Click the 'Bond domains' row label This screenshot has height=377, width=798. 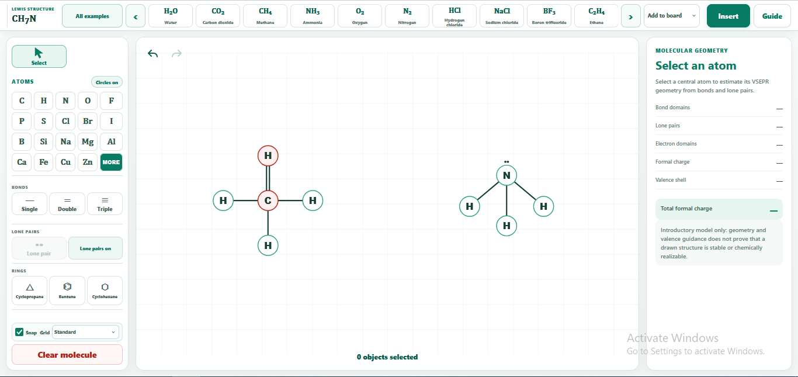click(x=672, y=108)
